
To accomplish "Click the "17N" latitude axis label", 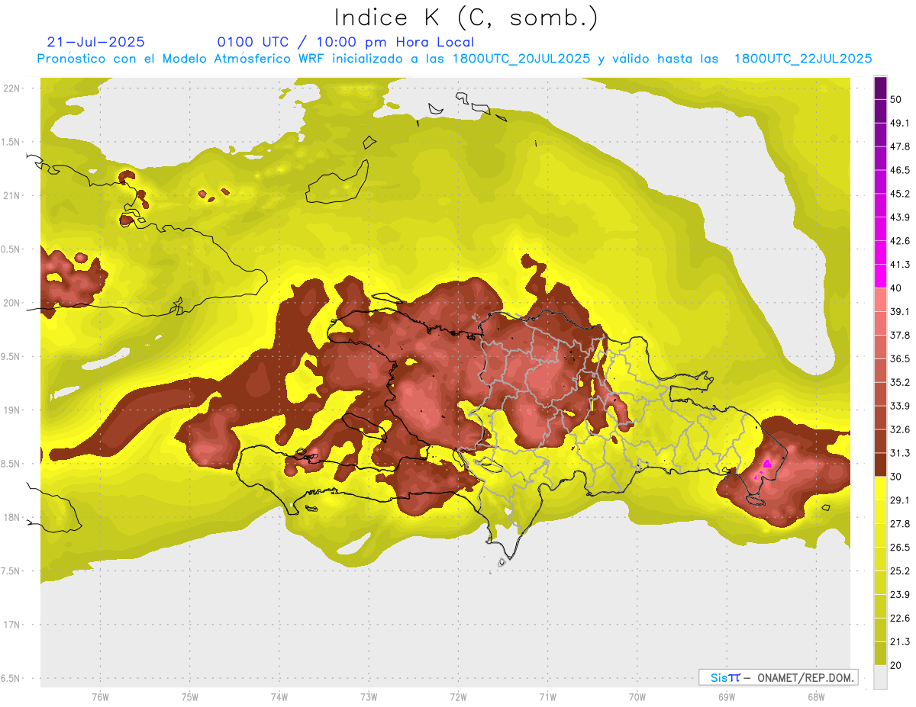I will [13, 625].
